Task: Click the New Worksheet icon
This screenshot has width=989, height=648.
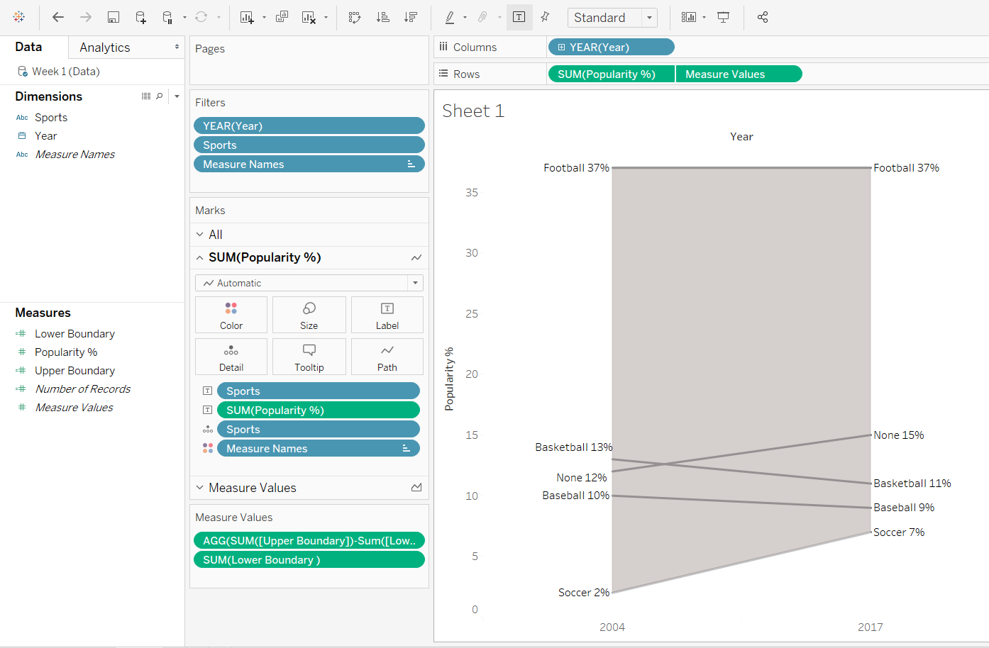Action: (246, 17)
